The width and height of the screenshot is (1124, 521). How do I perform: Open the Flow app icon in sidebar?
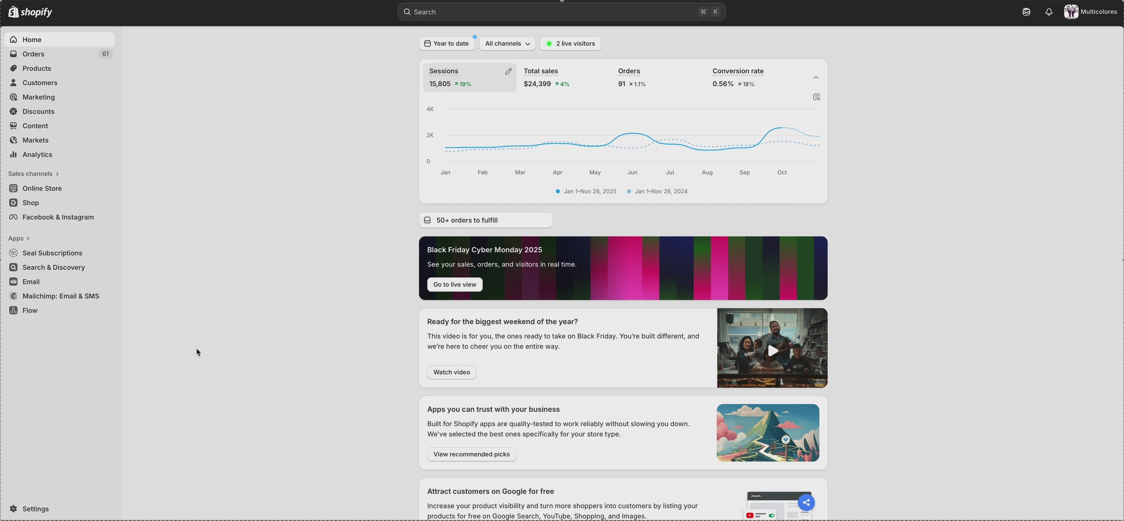point(13,310)
